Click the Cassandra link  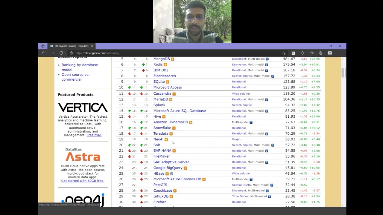click(x=162, y=93)
